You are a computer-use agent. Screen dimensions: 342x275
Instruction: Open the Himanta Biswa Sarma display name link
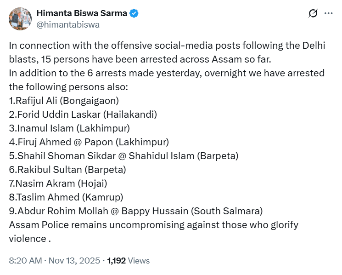(81, 13)
